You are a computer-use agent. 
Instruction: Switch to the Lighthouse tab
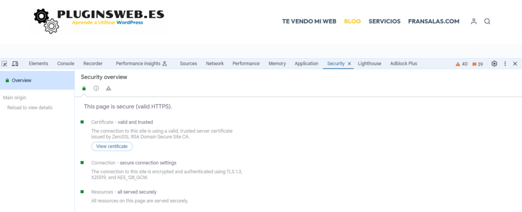click(370, 64)
